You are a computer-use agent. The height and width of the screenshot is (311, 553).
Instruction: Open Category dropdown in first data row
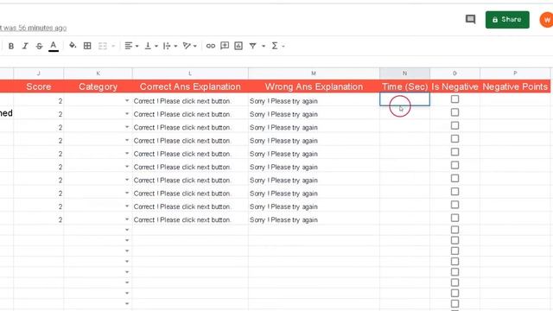pyautogui.click(x=127, y=101)
